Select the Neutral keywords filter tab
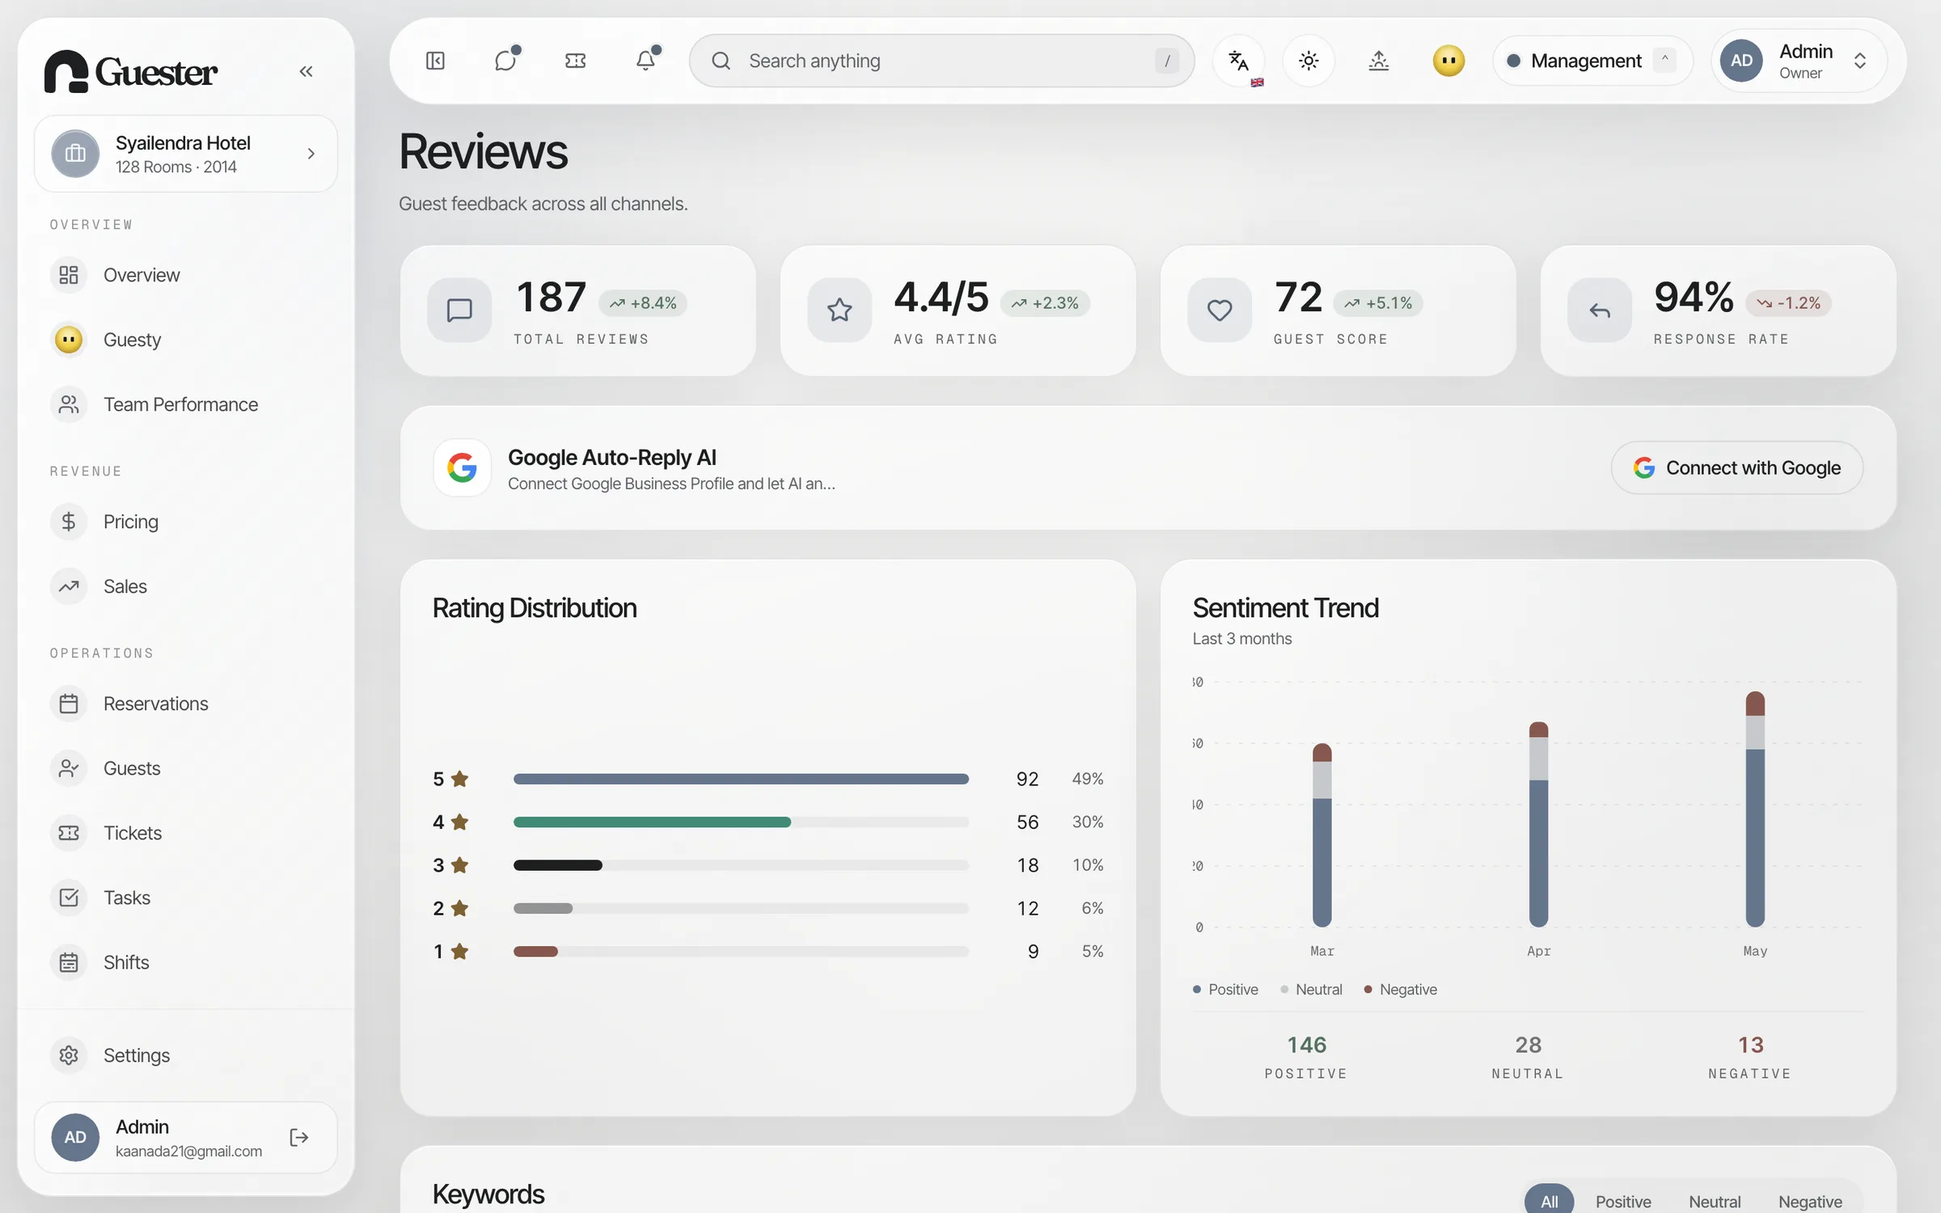The height and width of the screenshot is (1213, 1941). [1715, 1201]
